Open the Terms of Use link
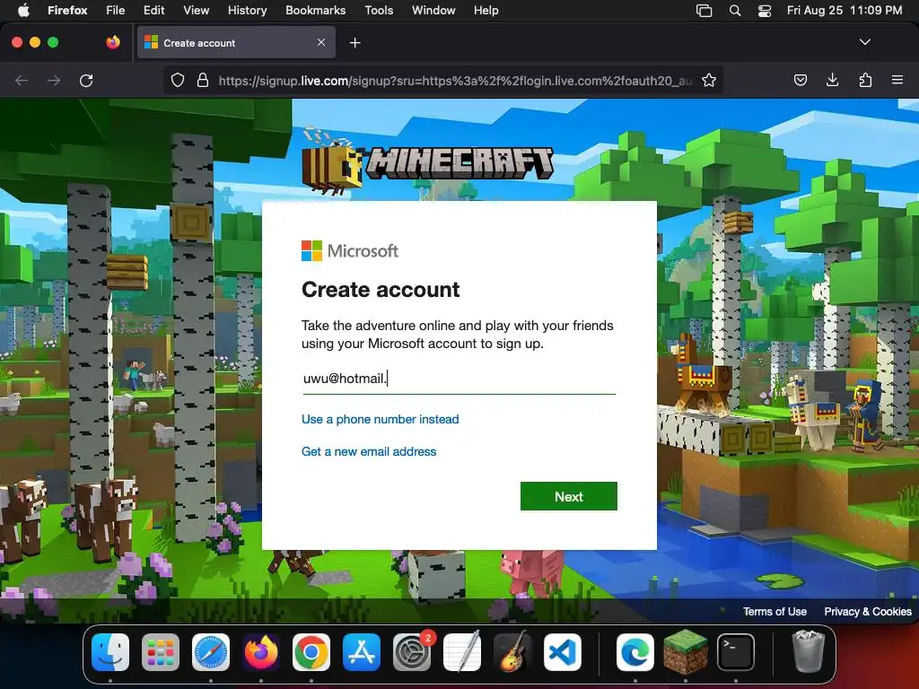 pyautogui.click(x=775, y=612)
